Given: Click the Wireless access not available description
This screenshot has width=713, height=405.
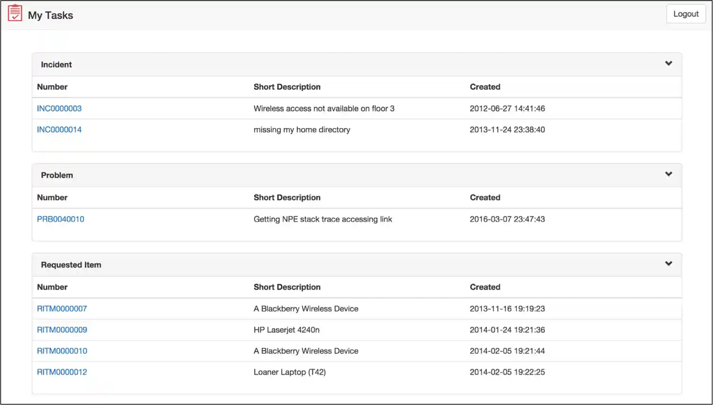Looking at the screenshot, I should pyautogui.click(x=324, y=108).
